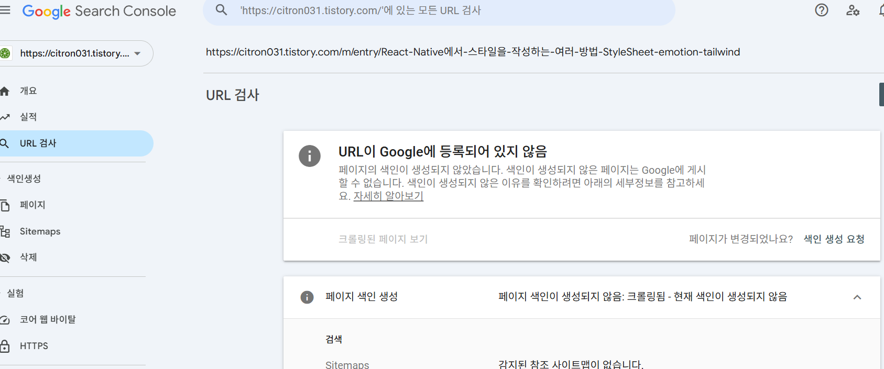Viewport: 884px width, 369px height.
Task: Click the Sitemaps row label in details
Action: tap(347, 364)
